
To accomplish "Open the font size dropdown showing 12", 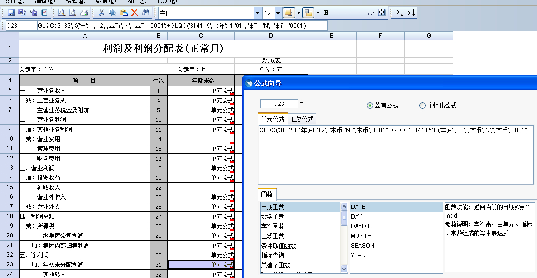I will pos(278,13).
